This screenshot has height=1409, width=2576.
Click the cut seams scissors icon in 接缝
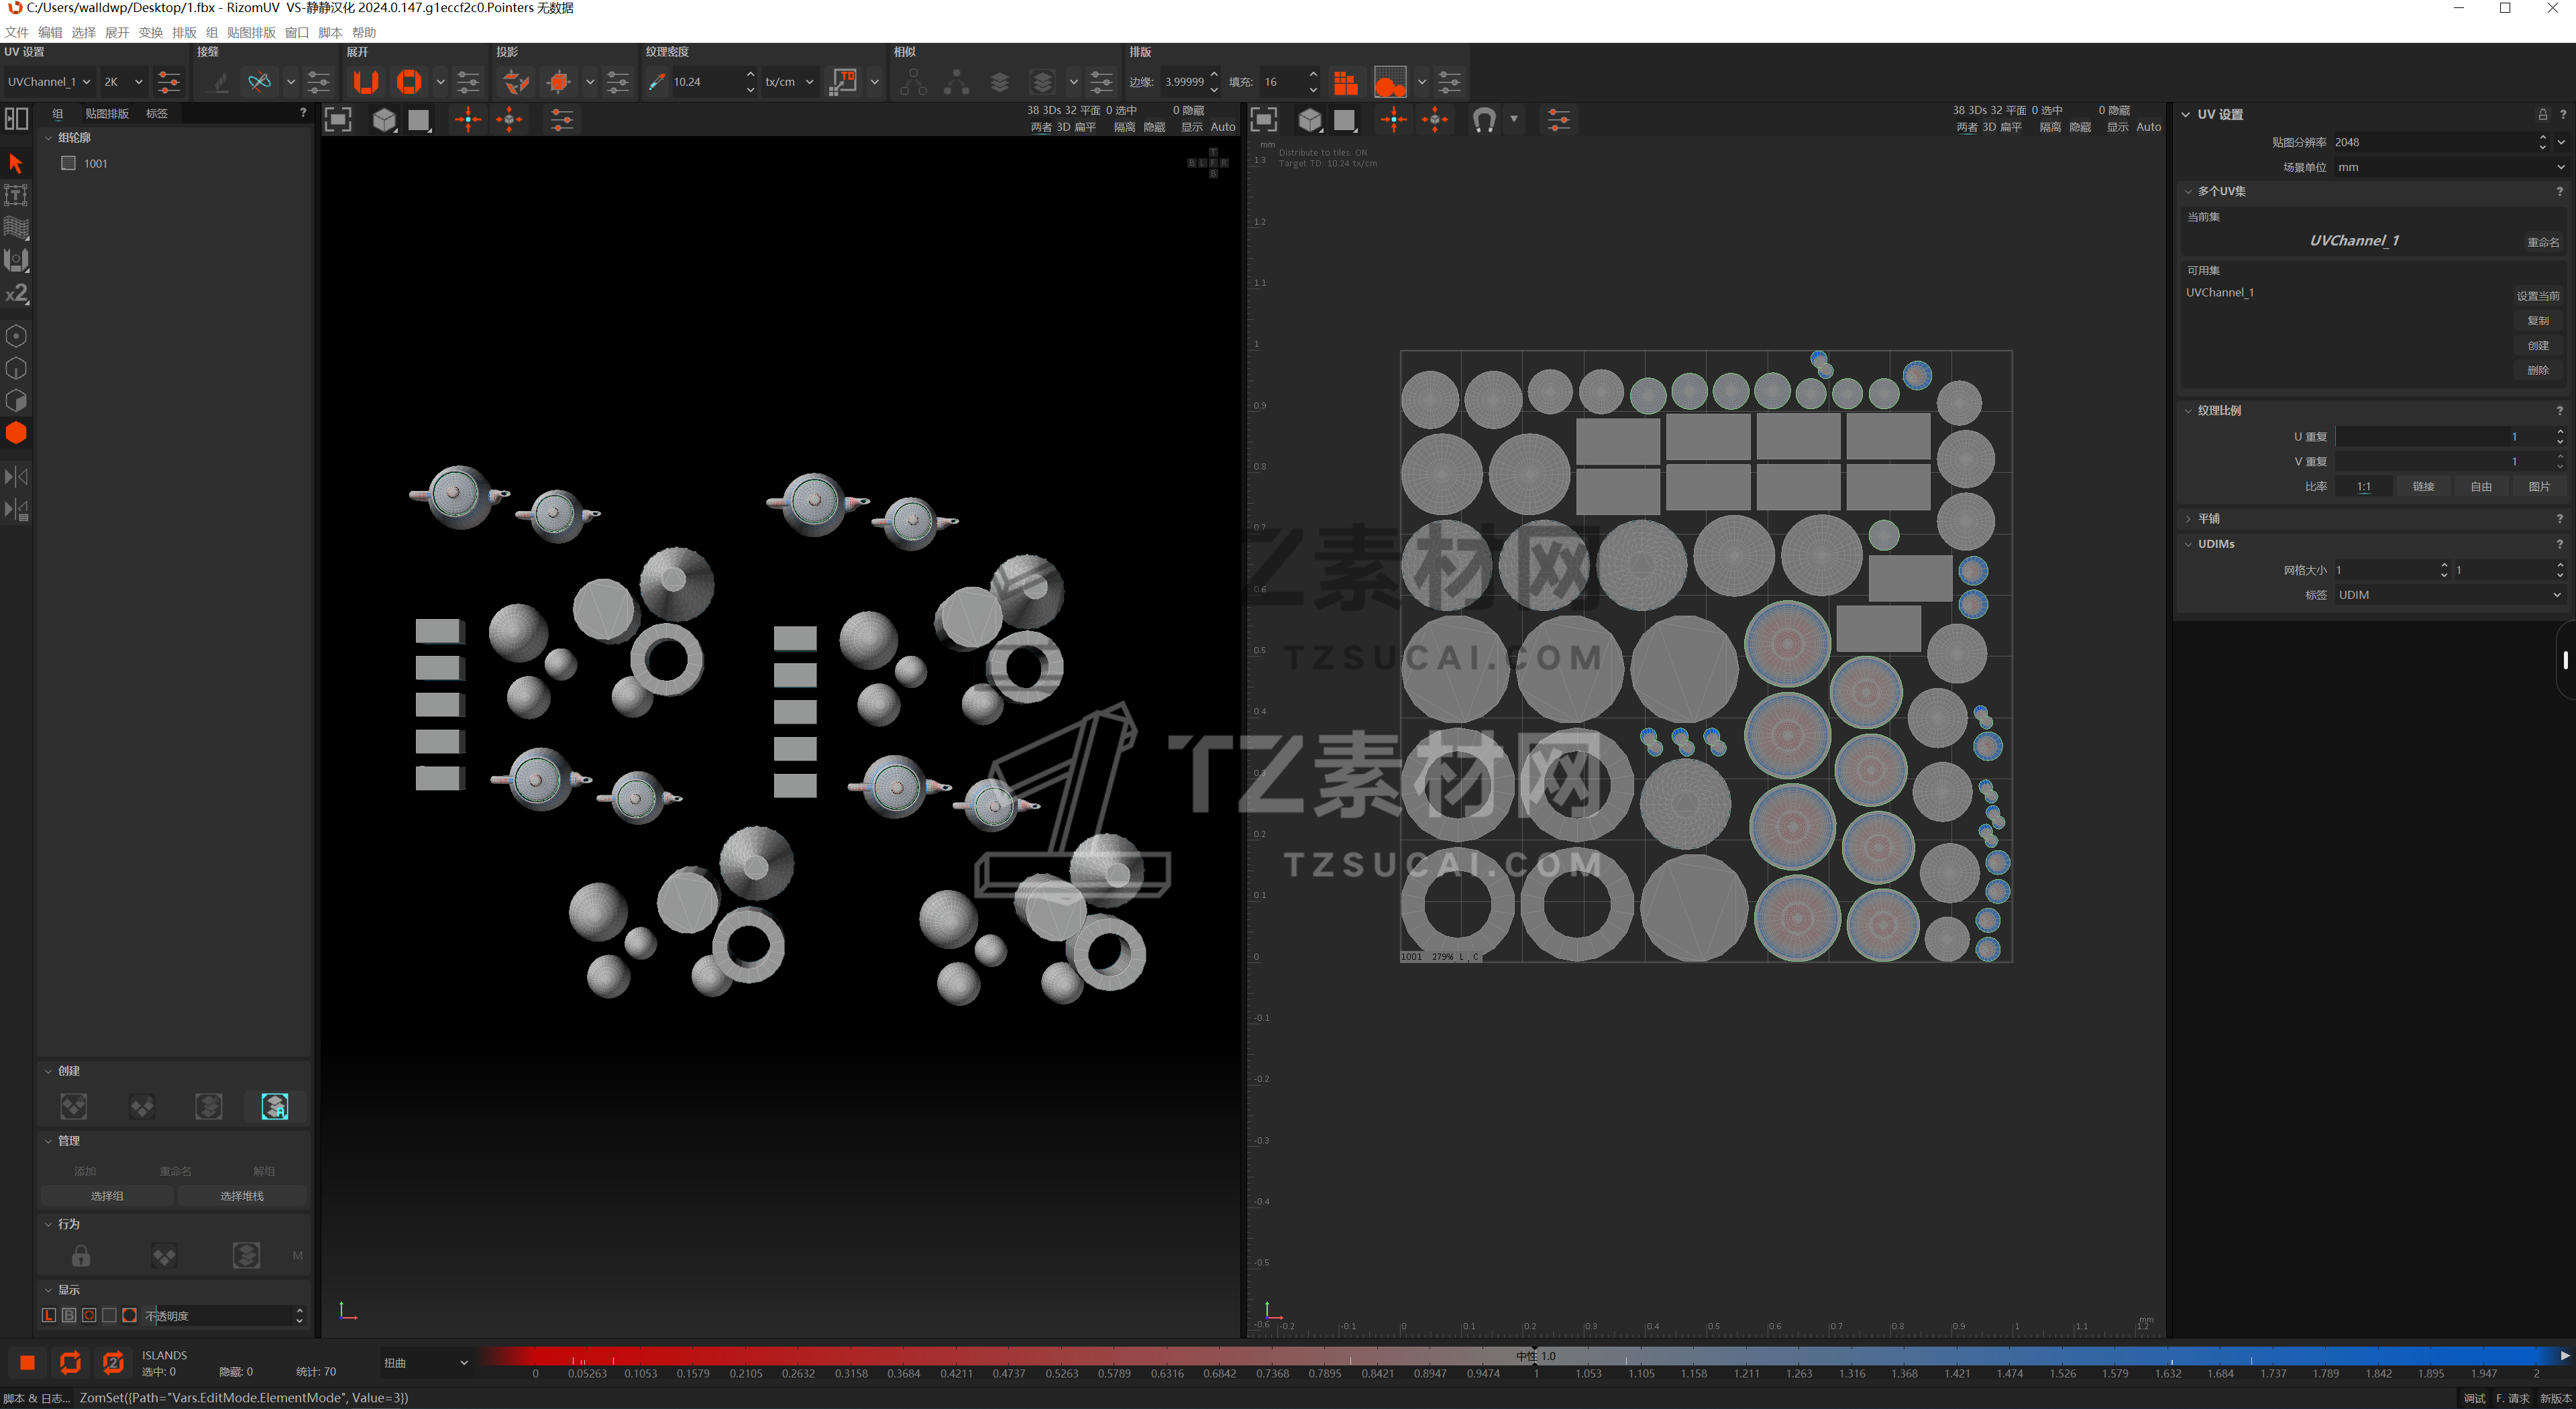point(260,82)
